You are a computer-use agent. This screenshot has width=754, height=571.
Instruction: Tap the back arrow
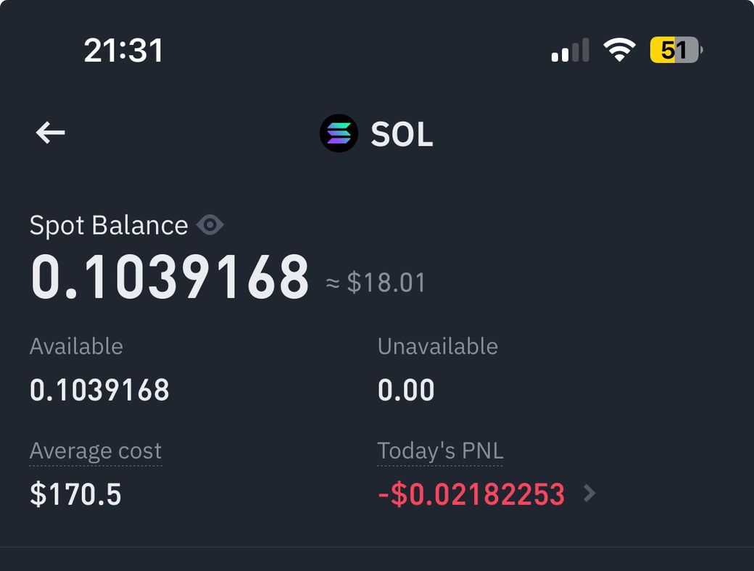coord(51,133)
